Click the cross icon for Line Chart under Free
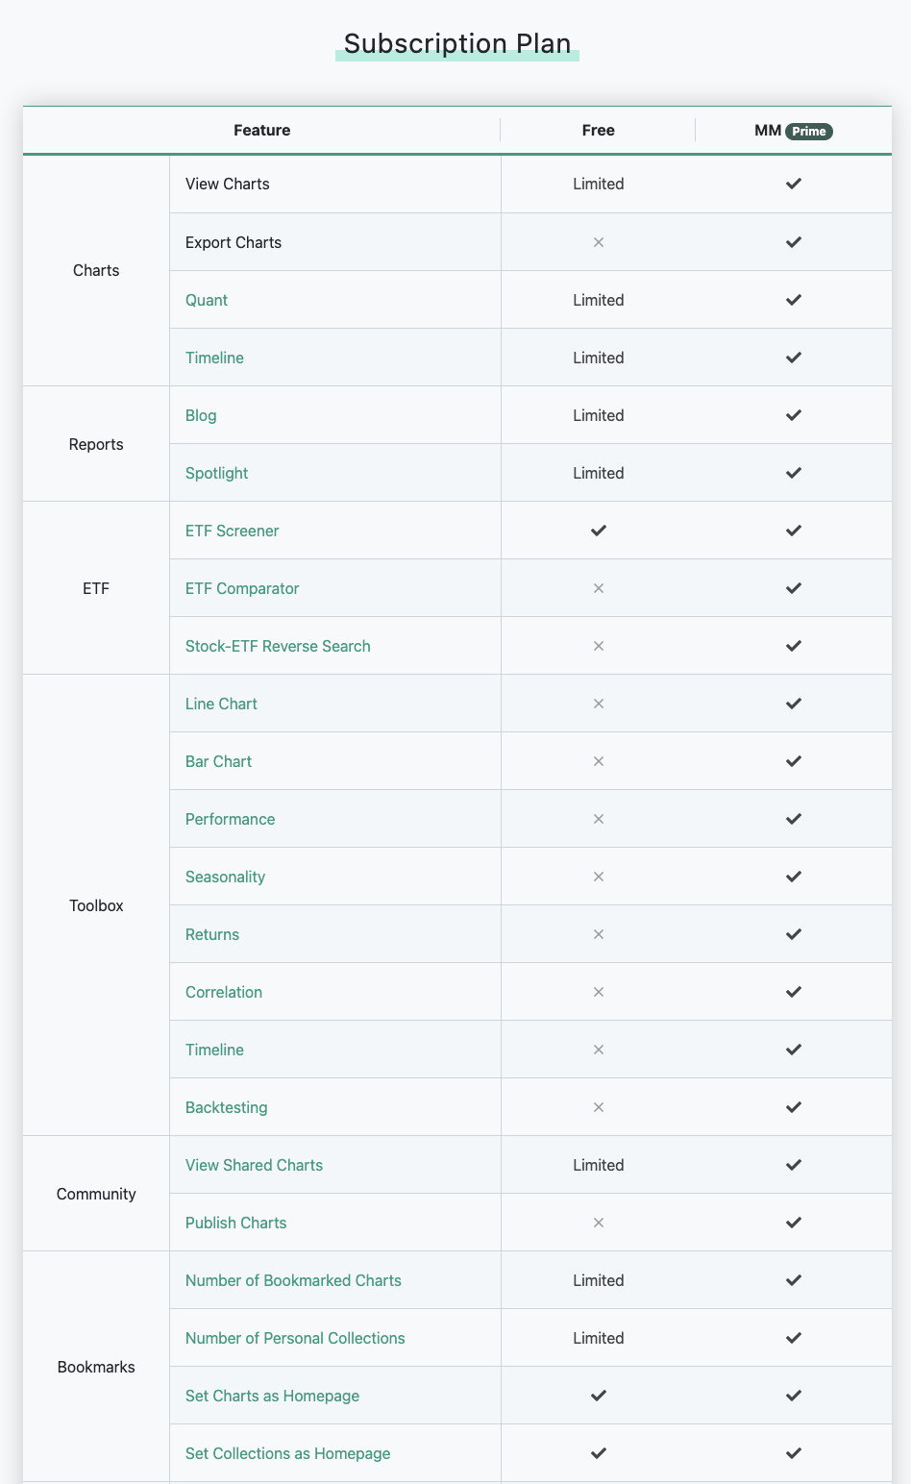Image resolution: width=911 pixels, height=1484 pixels. click(x=598, y=703)
